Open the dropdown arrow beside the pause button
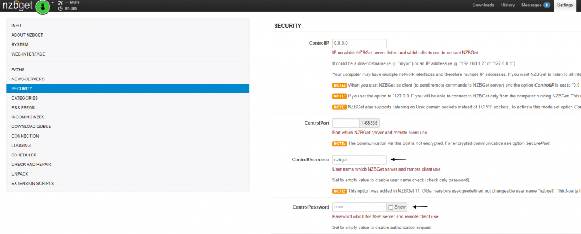581x234 pixels. 53,3
